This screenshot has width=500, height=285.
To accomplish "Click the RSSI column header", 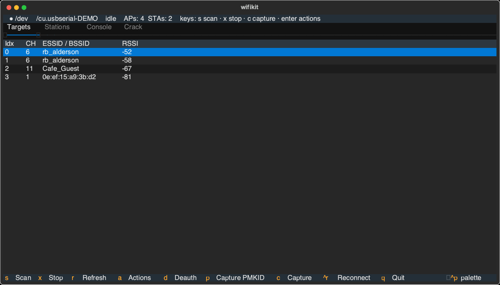I will pos(130,43).
